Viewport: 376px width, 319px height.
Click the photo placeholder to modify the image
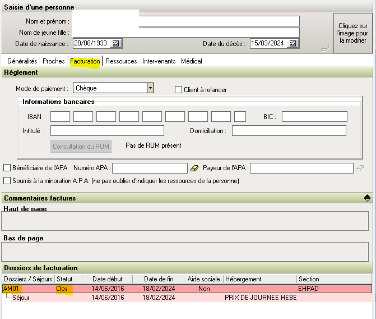pos(352,33)
